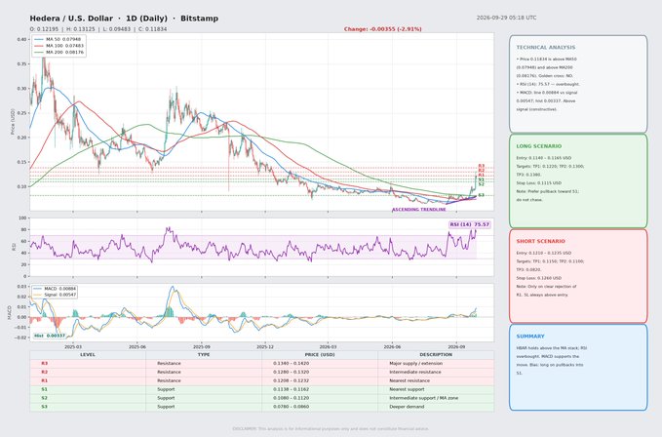Click the 'MA 100 0.07483' legend entry
This screenshot has width=662, height=437.
59,46
